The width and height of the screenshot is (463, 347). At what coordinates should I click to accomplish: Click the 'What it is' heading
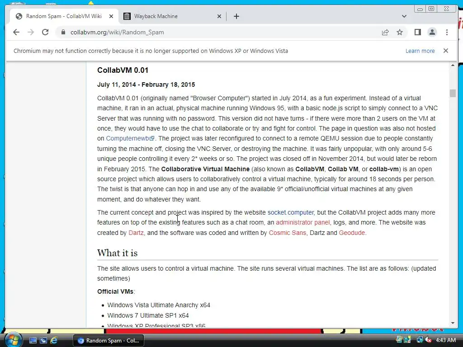[117, 253]
